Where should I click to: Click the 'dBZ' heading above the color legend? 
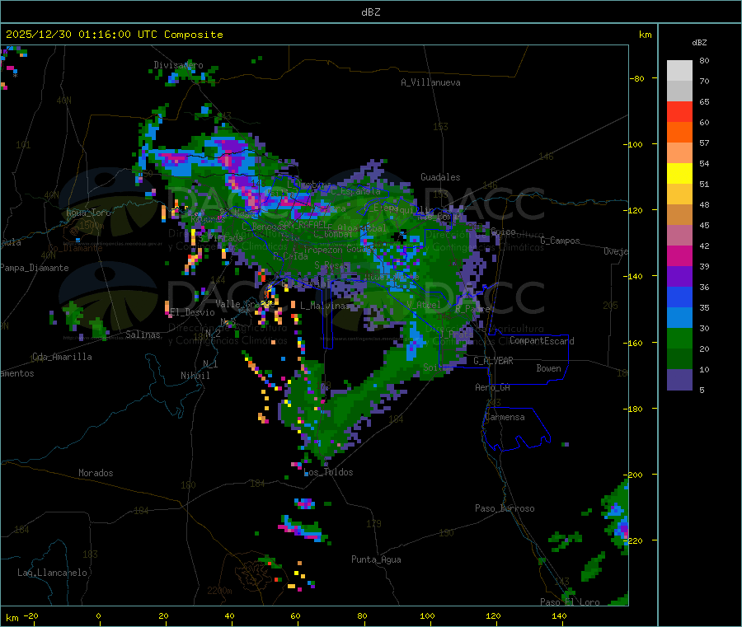click(x=699, y=43)
